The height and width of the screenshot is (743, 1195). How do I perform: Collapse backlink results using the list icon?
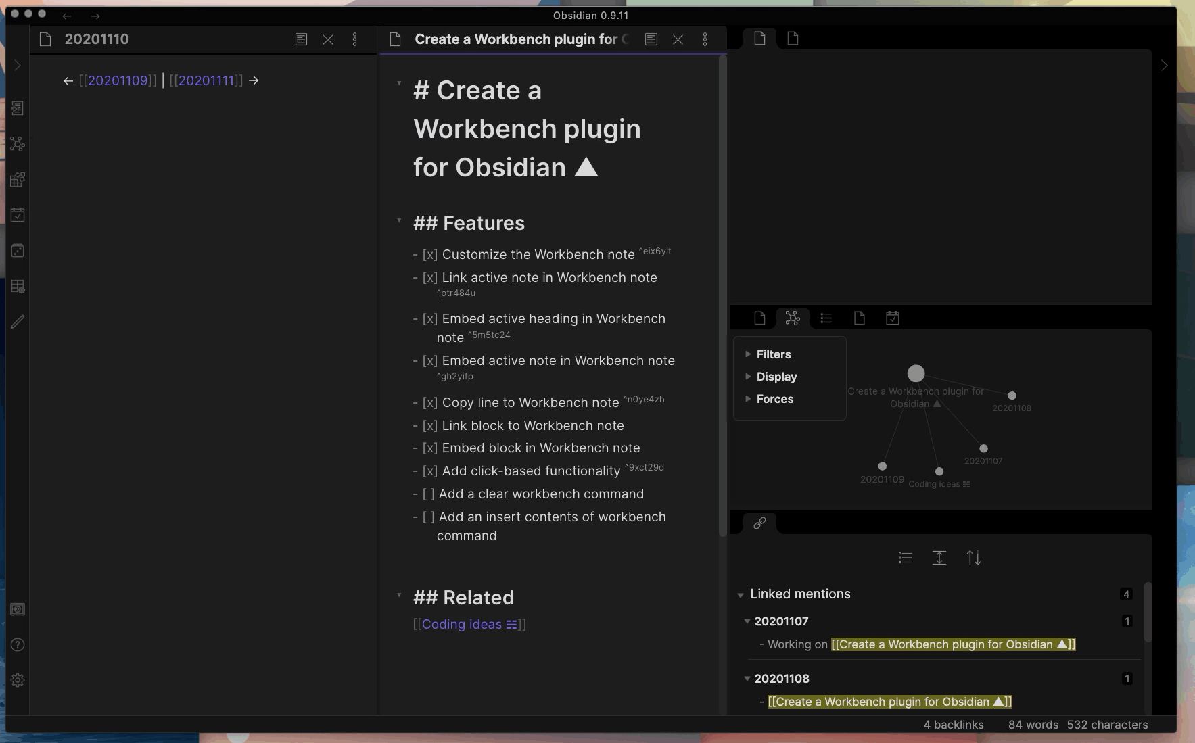click(906, 558)
